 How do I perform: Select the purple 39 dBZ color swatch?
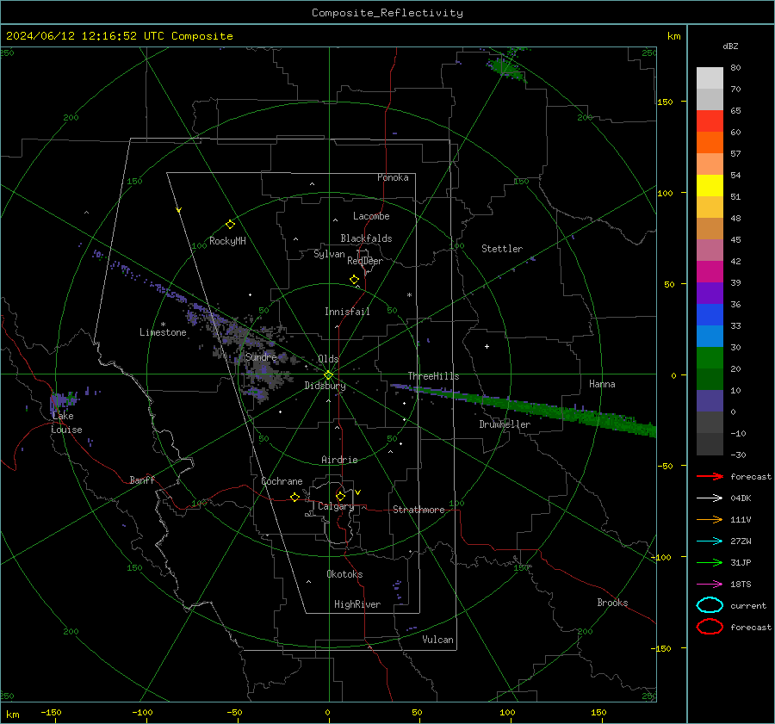(710, 293)
